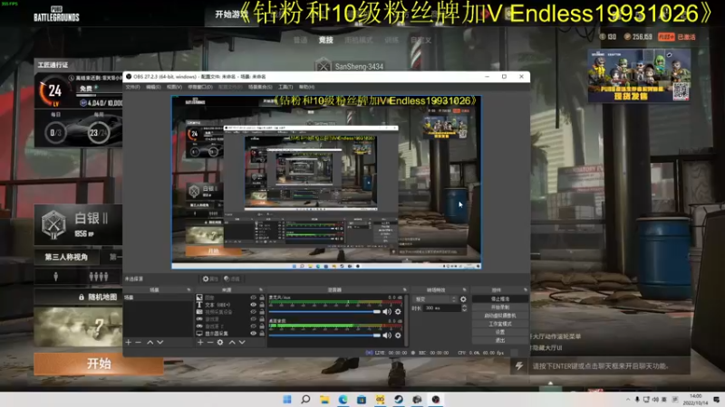Open the 停靠窗口(D) menu in OBS
The height and width of the screenshot is (407, 725).
[199, 87]
